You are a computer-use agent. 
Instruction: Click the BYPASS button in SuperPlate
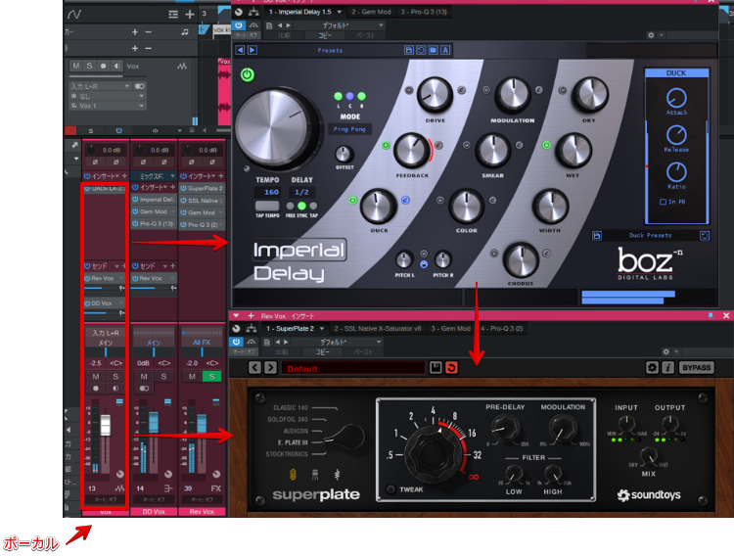pyautogui.click(x=696, y=368)
